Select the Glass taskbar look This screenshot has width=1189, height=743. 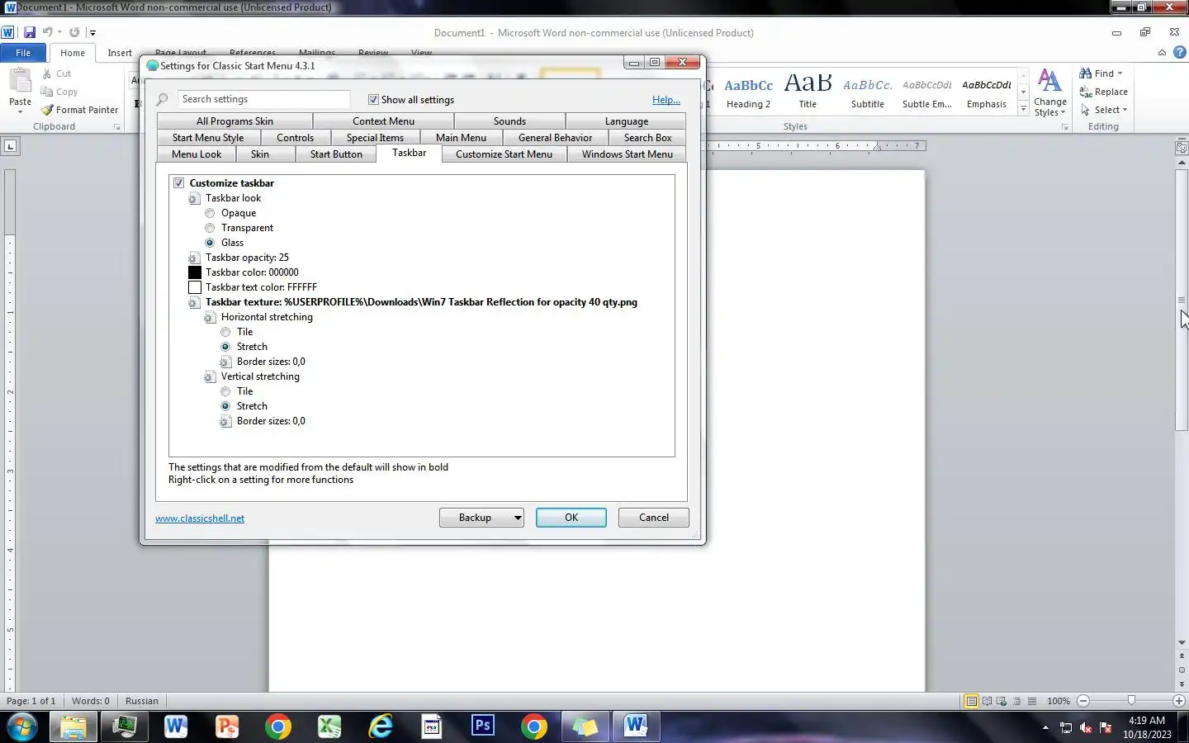click(x=210, y=243)
